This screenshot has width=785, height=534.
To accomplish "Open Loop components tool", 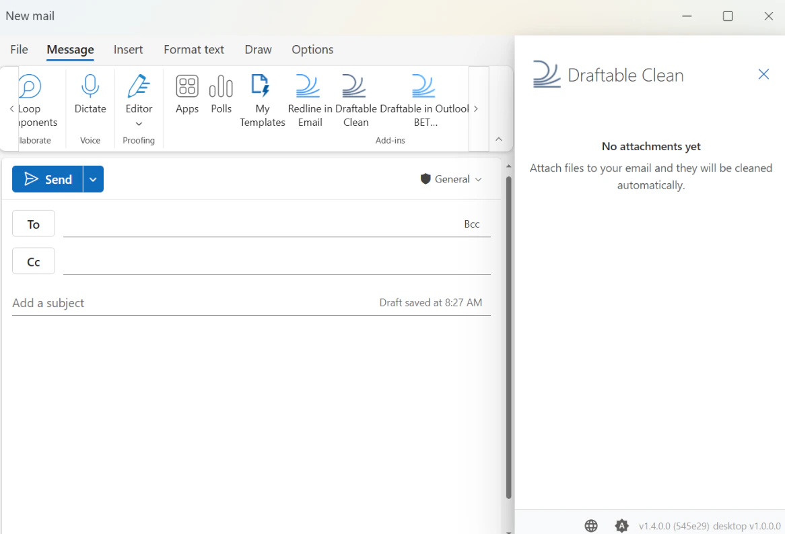I will coord(38,100).
